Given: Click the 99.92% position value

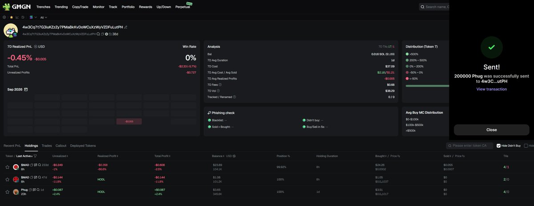Looking at the screenshot, I should 282,167.
